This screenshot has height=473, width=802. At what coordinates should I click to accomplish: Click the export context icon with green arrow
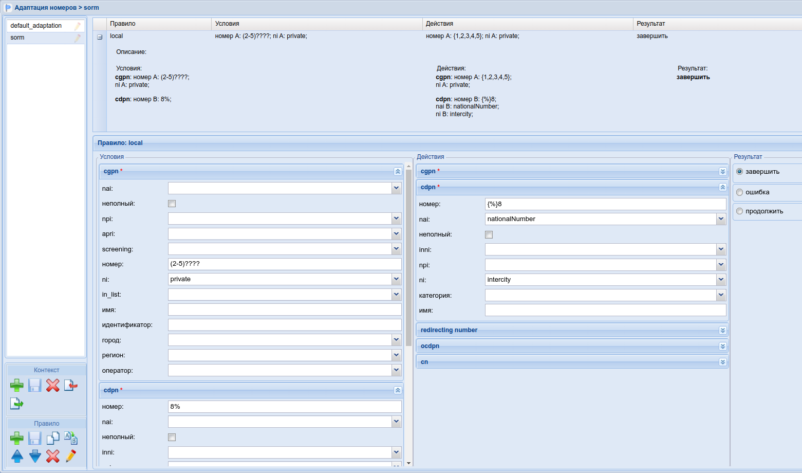click(17, 404)
